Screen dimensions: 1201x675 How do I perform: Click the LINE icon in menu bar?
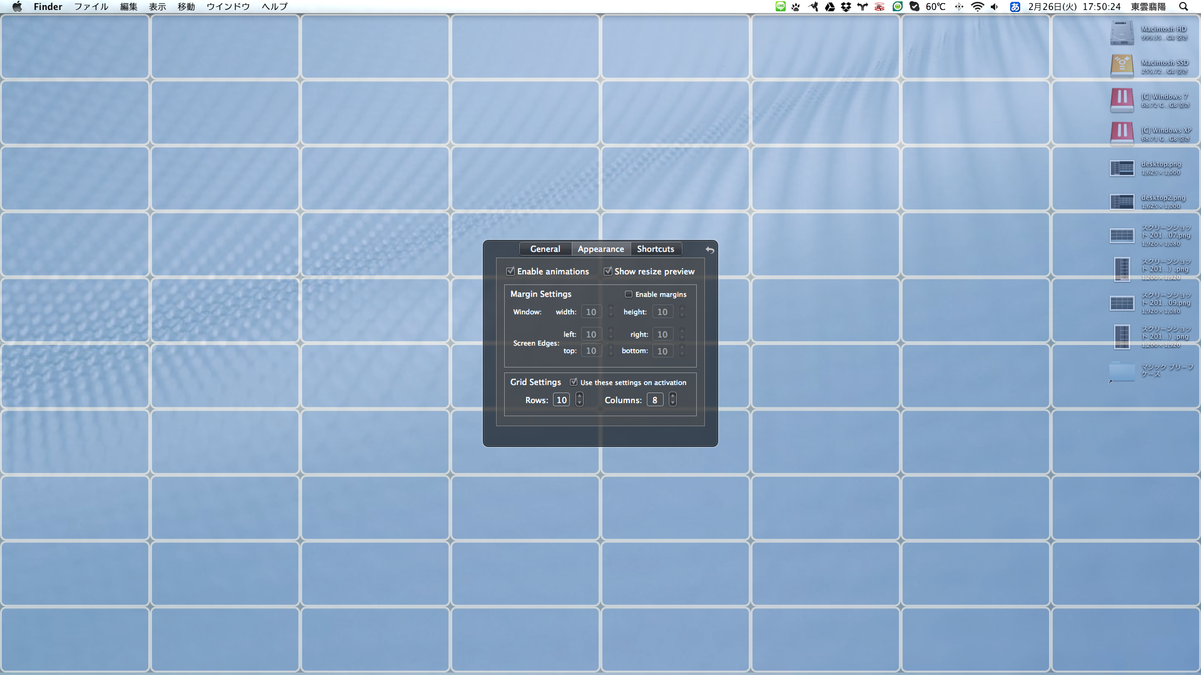click(x=780, y=7)
